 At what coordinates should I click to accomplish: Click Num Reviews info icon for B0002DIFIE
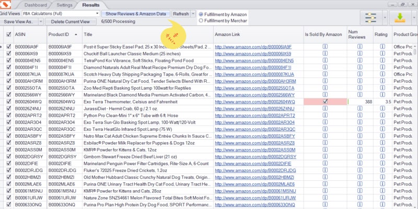[359, 163]
